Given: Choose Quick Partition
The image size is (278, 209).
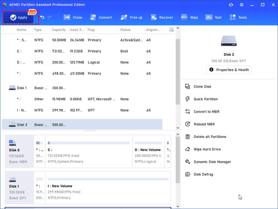Looking at the screenshot, I should click(x=201, y=99).
